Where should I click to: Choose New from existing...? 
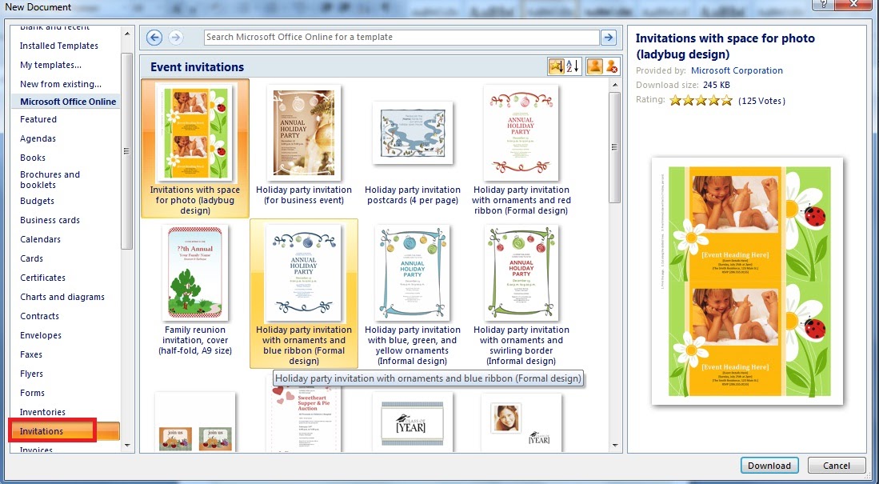point(61,84)
